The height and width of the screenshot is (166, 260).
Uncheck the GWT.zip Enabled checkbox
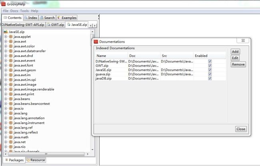tap(210, 66)
